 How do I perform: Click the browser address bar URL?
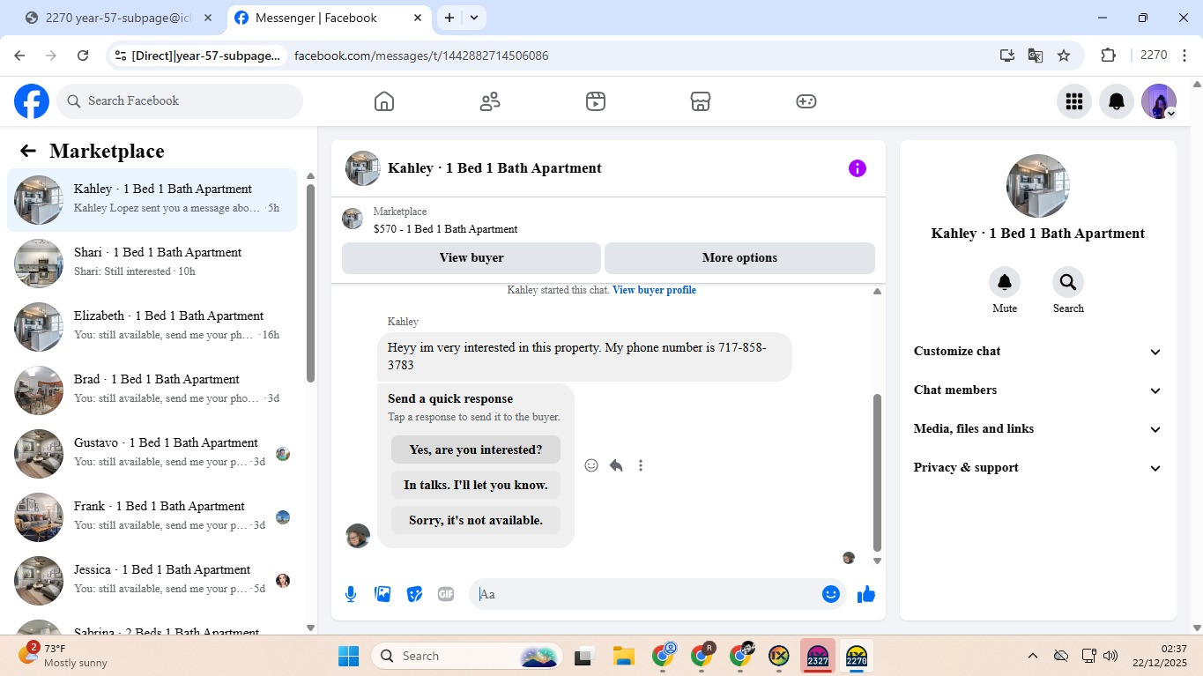(421, 56)
